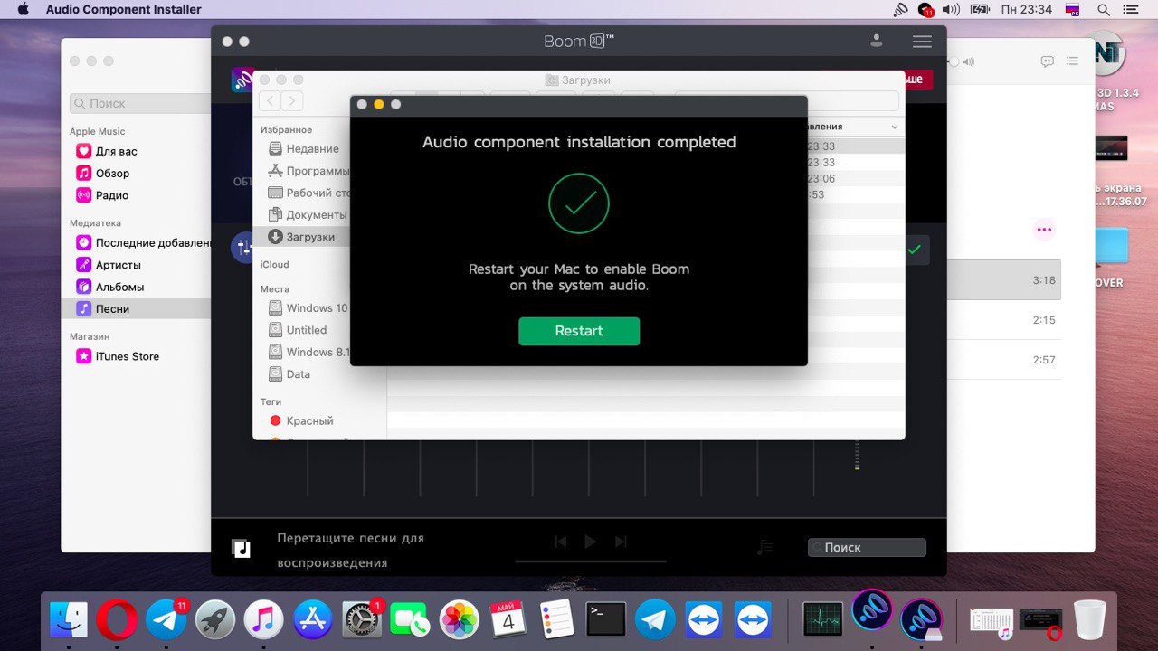Open App Store from the Dock

click(313, 620)
